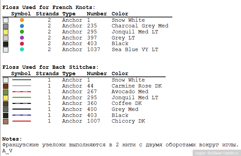Click the red Chicory DK back stitch line

[22, 121]
